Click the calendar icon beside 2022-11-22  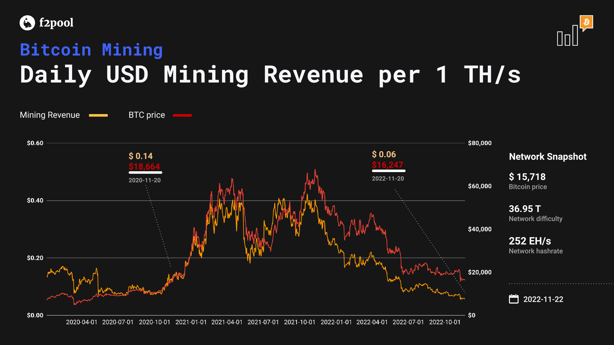tap(514, 299)
